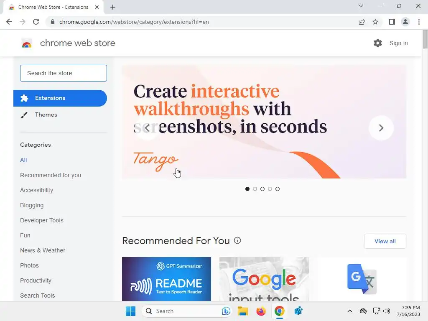The height and width of the screenshot is (321, 428).
Task: Open the News & Weather category
Action: [43, 250]
